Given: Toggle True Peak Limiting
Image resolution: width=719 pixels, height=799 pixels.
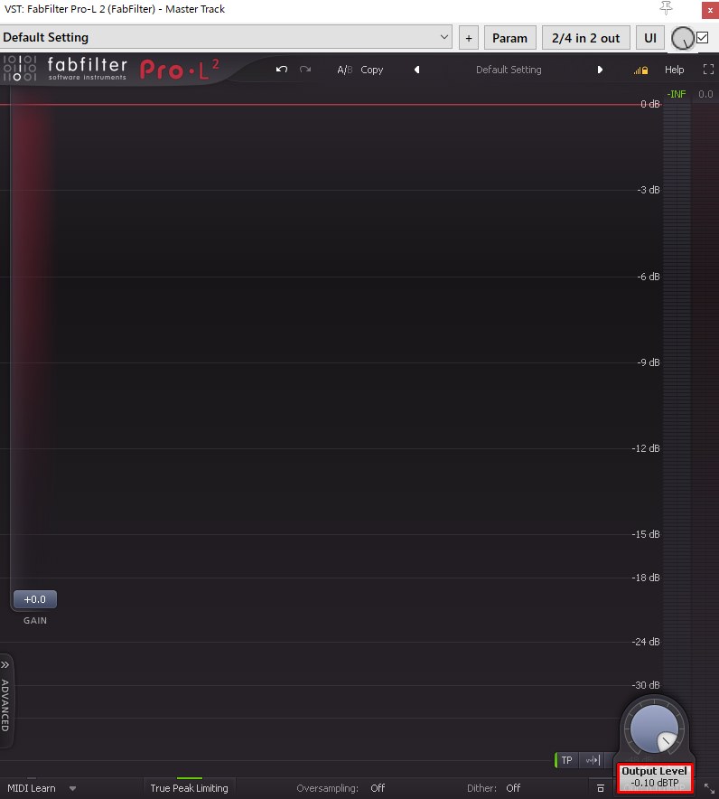Looking at the screenshot, I should (x=190, y=788).
